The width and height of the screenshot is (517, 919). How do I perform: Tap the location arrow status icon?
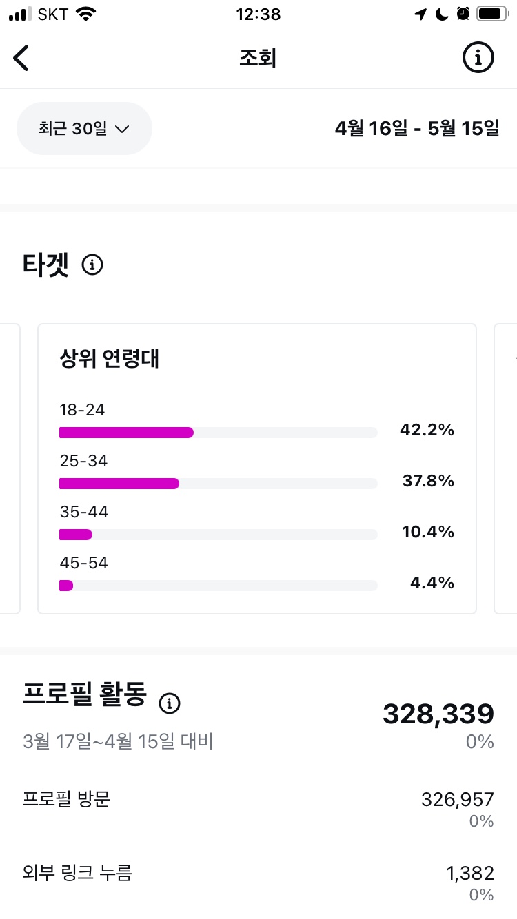click(420, 14)
